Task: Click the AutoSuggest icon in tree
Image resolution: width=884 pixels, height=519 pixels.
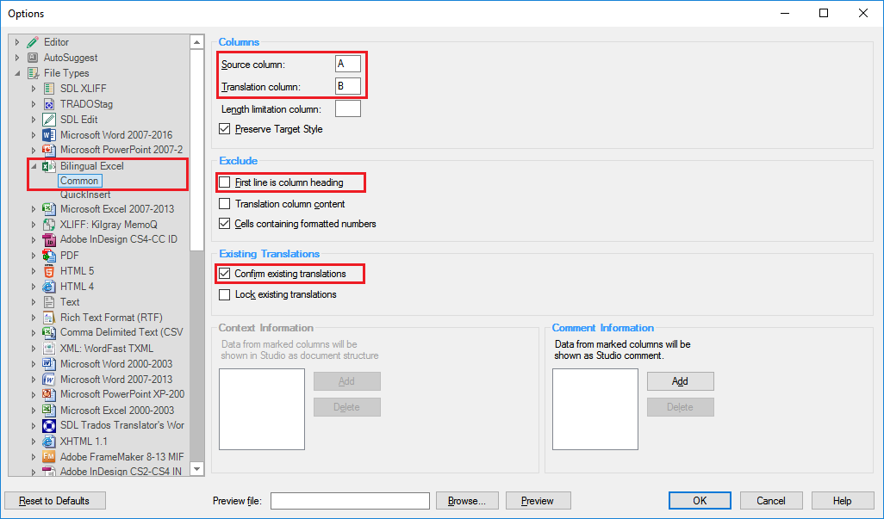Action: coord(34,58)
